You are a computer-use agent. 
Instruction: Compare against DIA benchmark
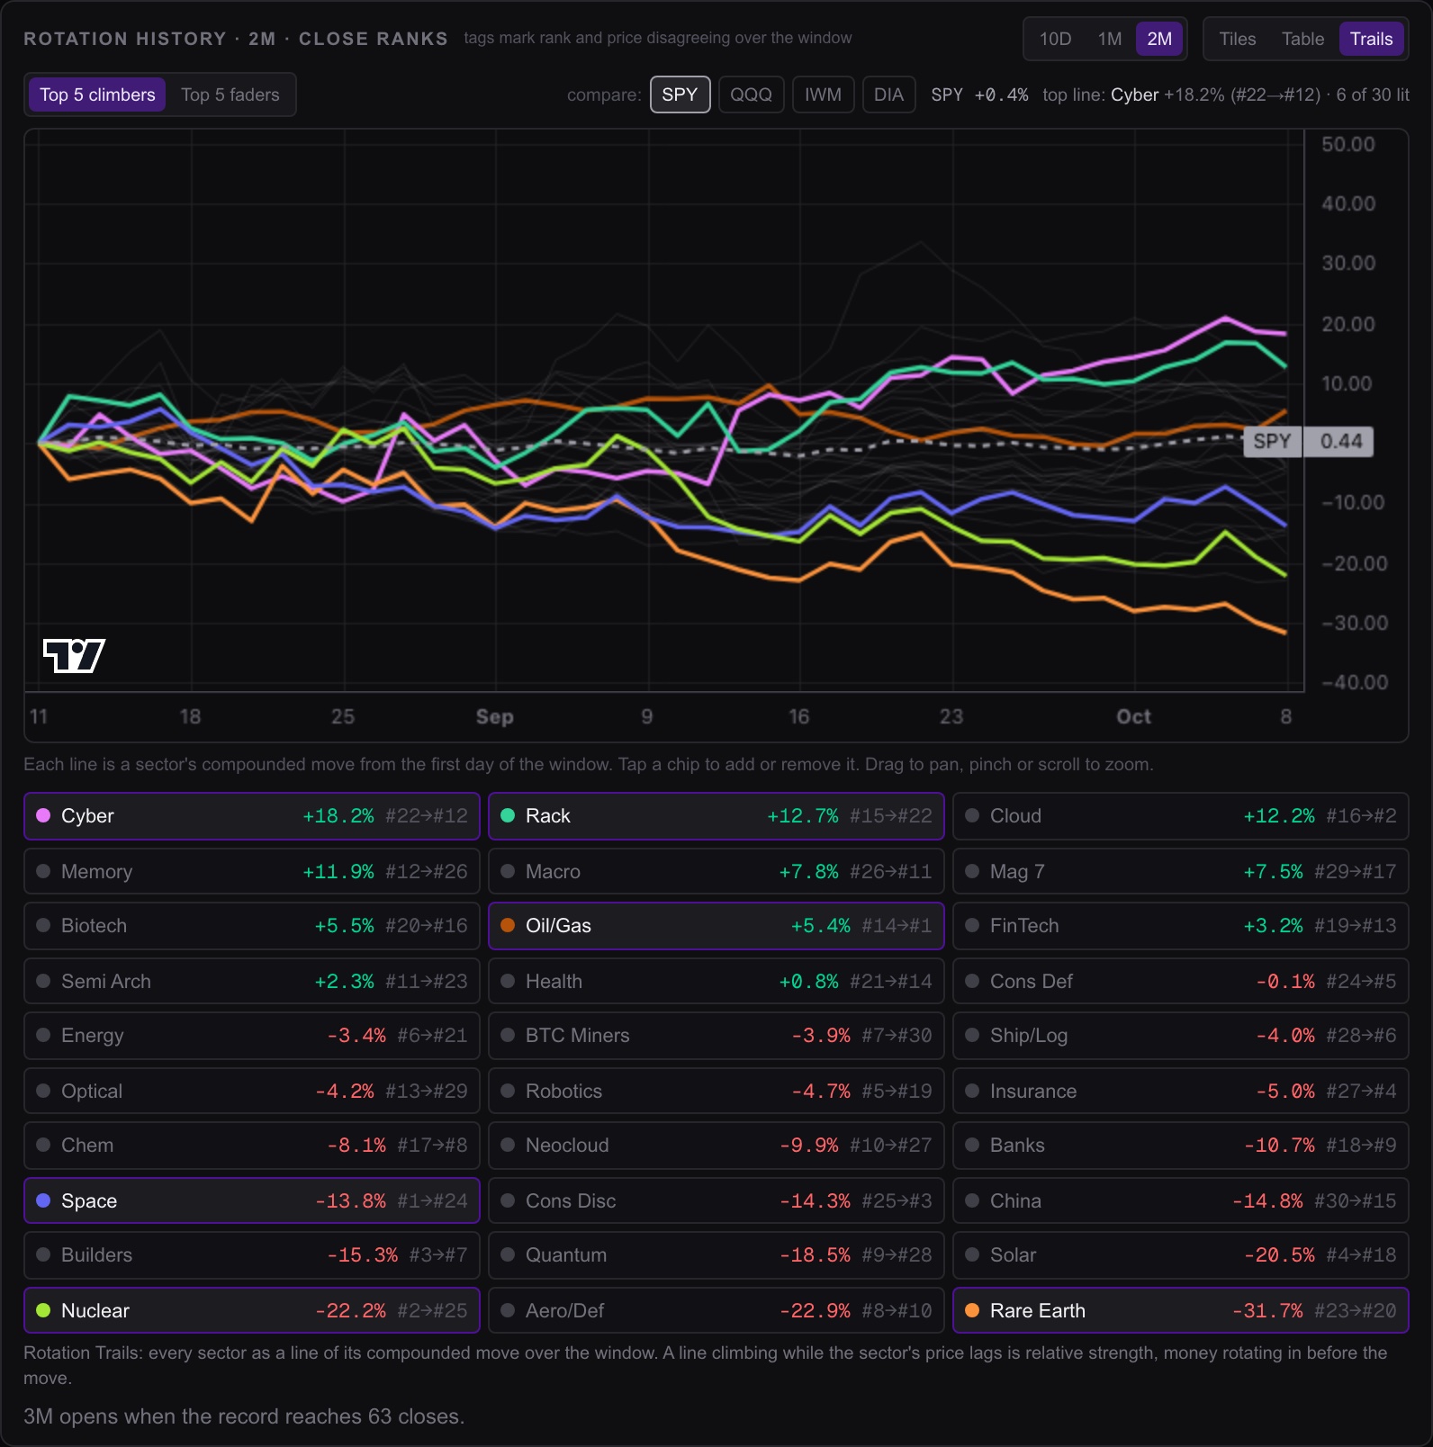point(888,94)
